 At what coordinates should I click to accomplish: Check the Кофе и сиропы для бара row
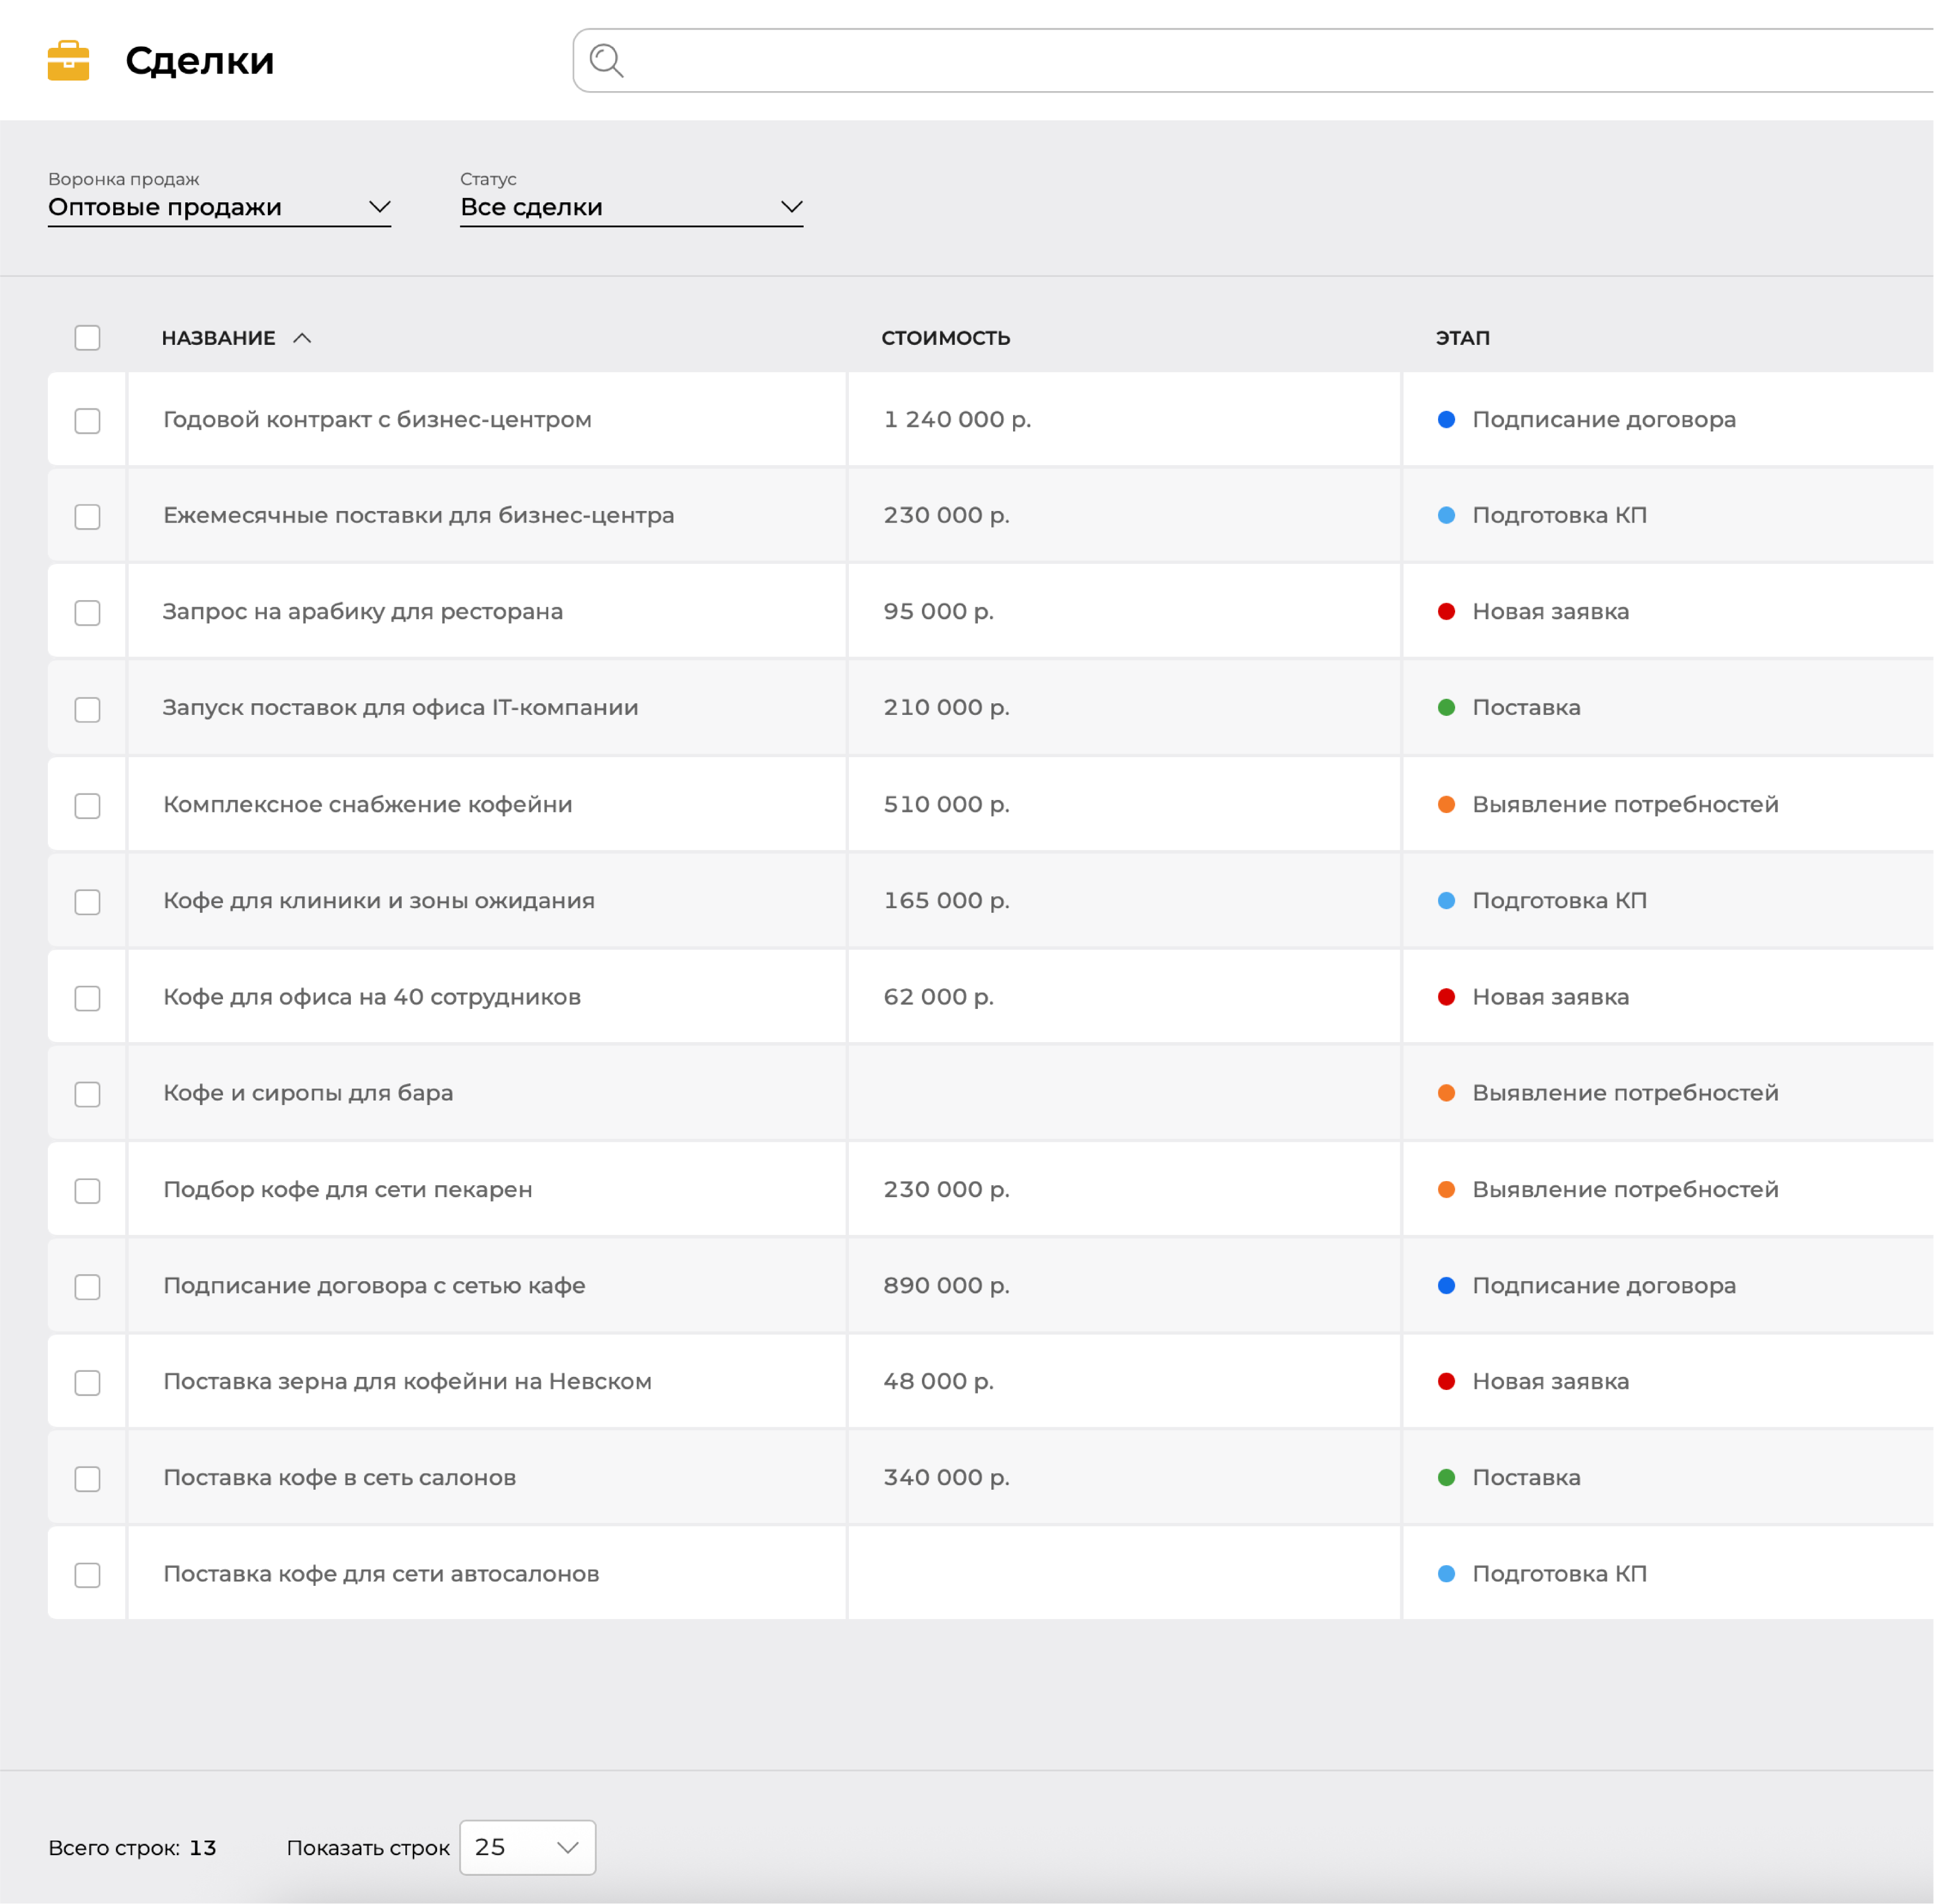[88, 1094]
